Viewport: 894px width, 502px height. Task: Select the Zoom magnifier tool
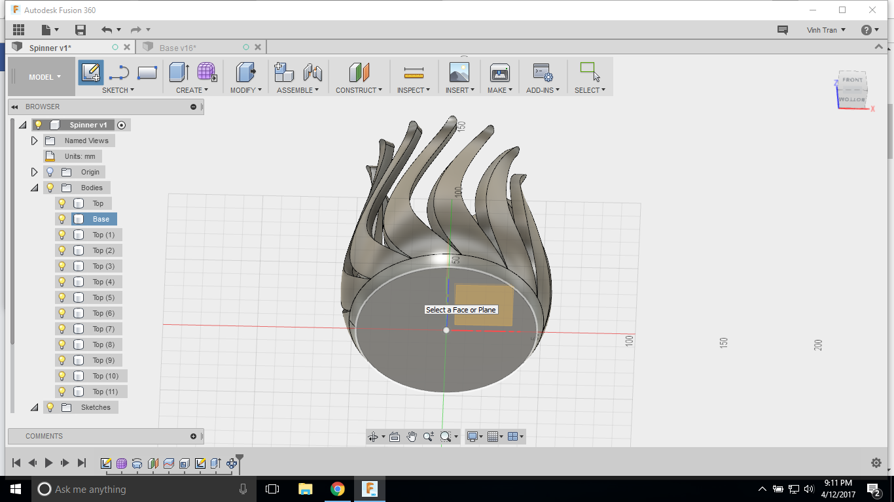pyautogui.click(x=429, y=437)
